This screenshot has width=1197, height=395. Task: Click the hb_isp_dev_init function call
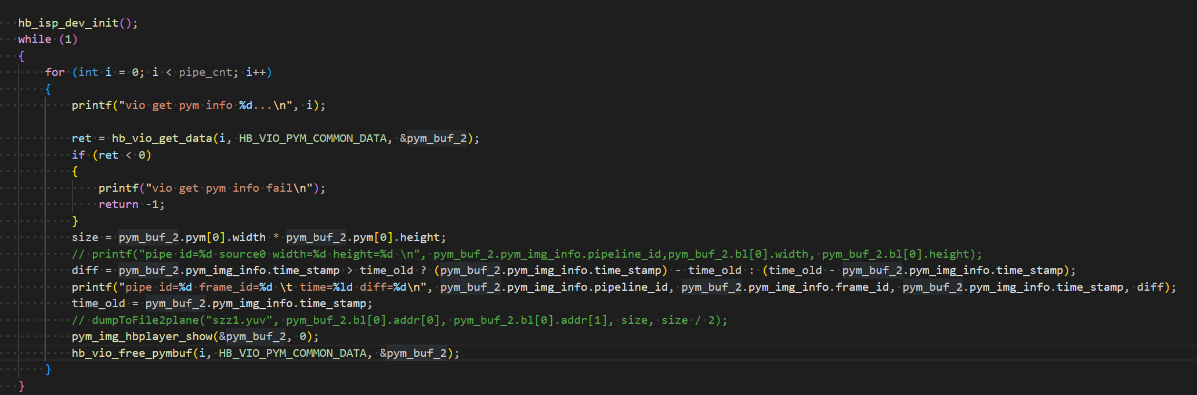pos(68,23)
